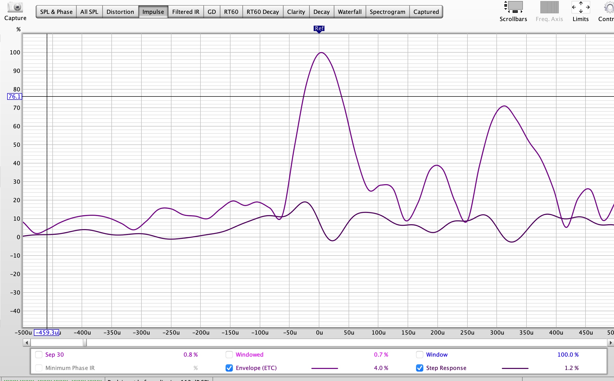
Task: Click the Capture camera icon
Action: pos(15,7)
